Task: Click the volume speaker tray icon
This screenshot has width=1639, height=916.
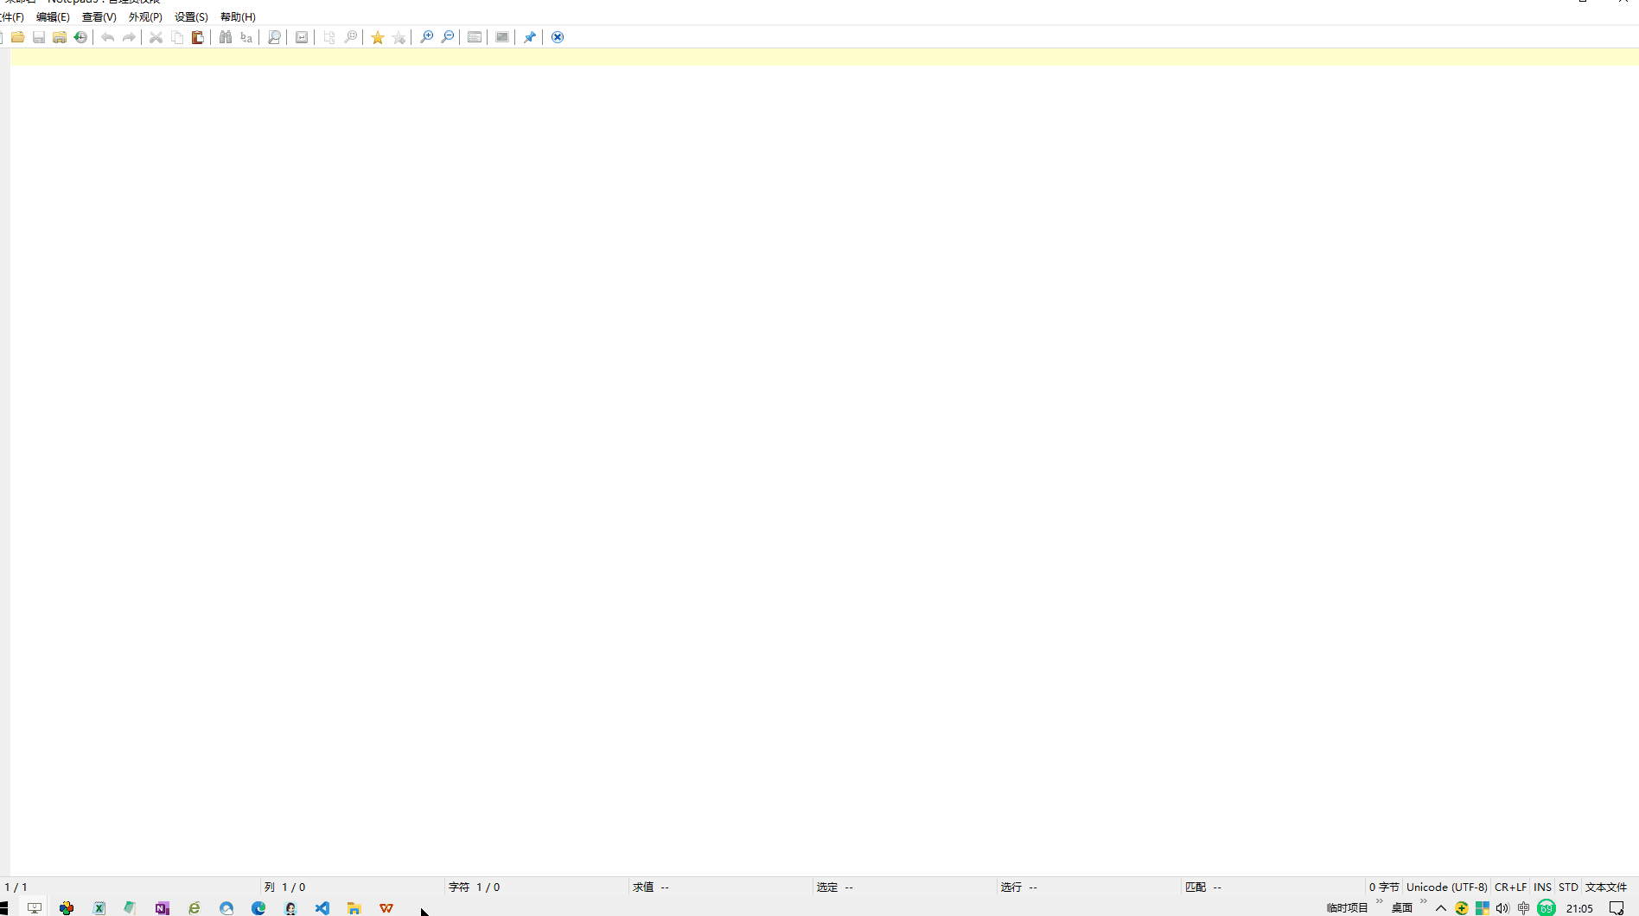Action: [x=1502, y=908]
